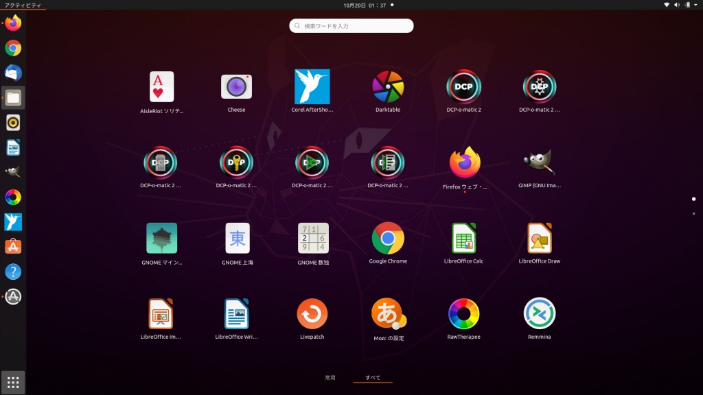The height and width of the screenshot is (395, 703).
Task: Open Corel AfterShot from the left dock
Action: tap(13, 222)
